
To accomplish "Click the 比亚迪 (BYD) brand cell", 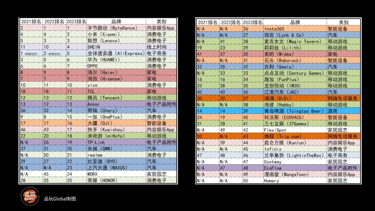I will point(116,161).
